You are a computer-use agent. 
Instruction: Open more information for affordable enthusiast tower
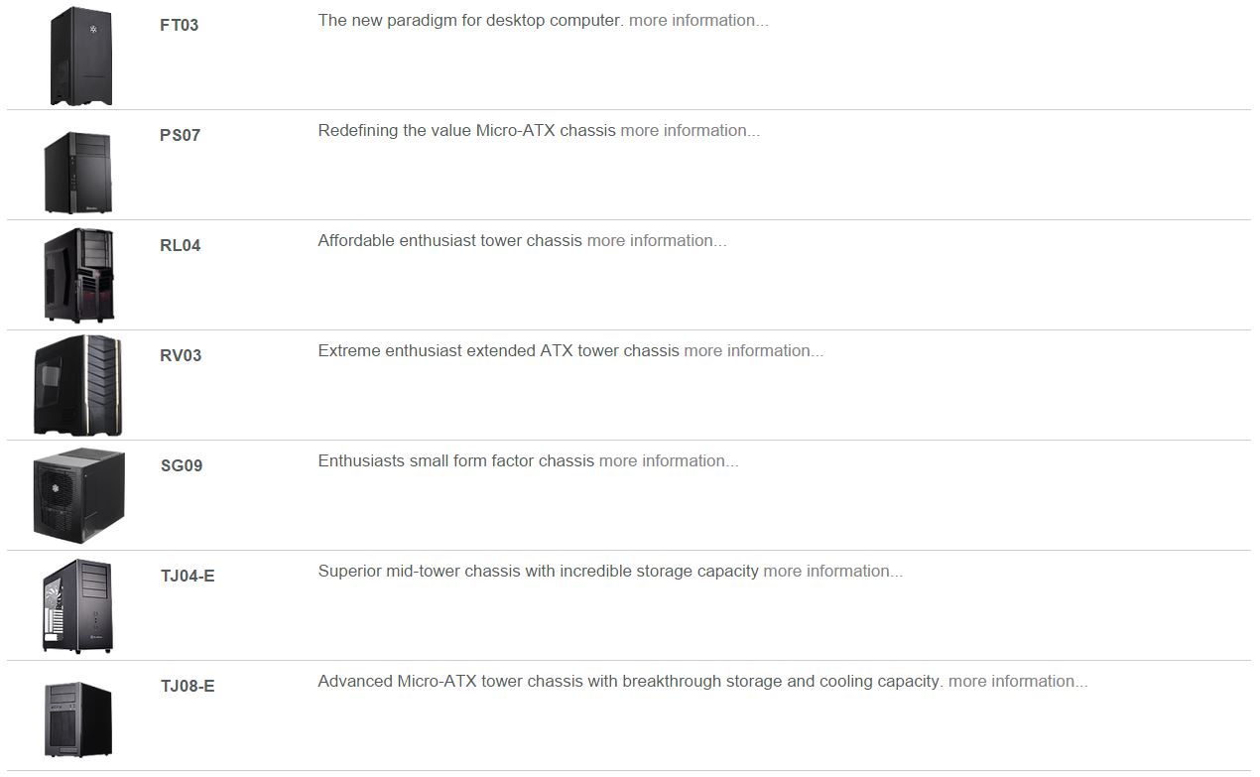pos(657,241)
